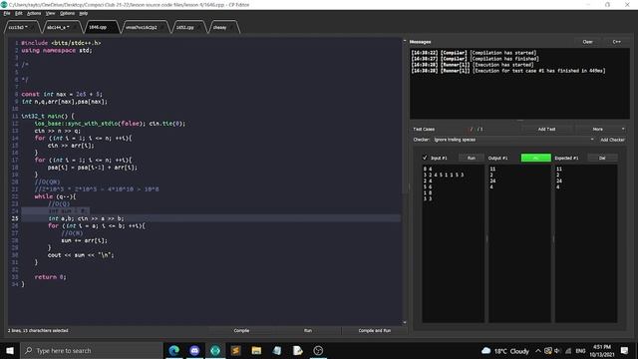The height and width of the screenshot is (359, 638).
Task: Click the 'while (q--){' code line
Action: point(56,196)
